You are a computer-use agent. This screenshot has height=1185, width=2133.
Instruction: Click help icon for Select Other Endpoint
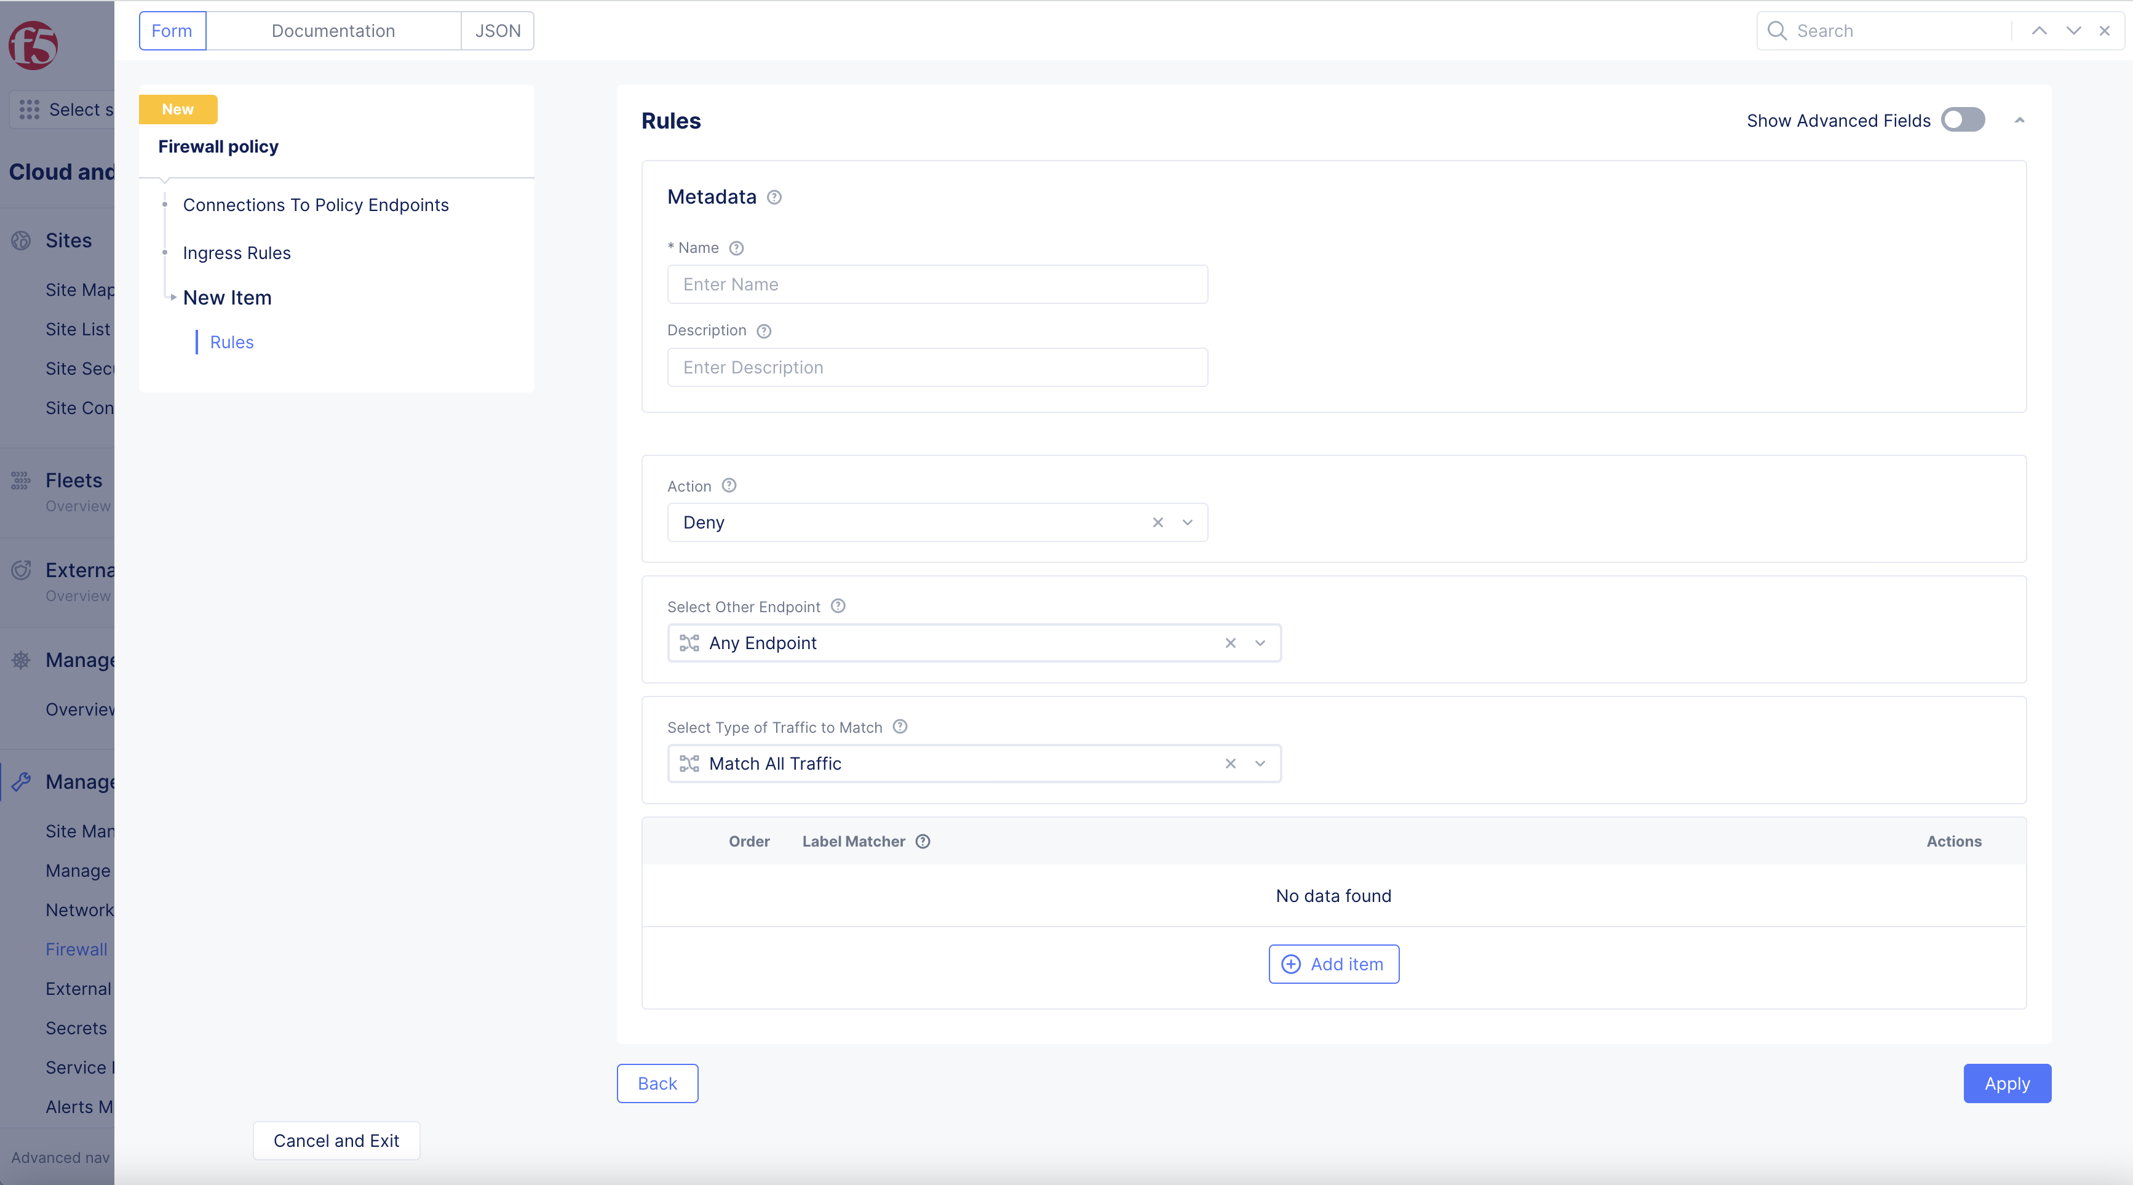(x=838, y=606)
